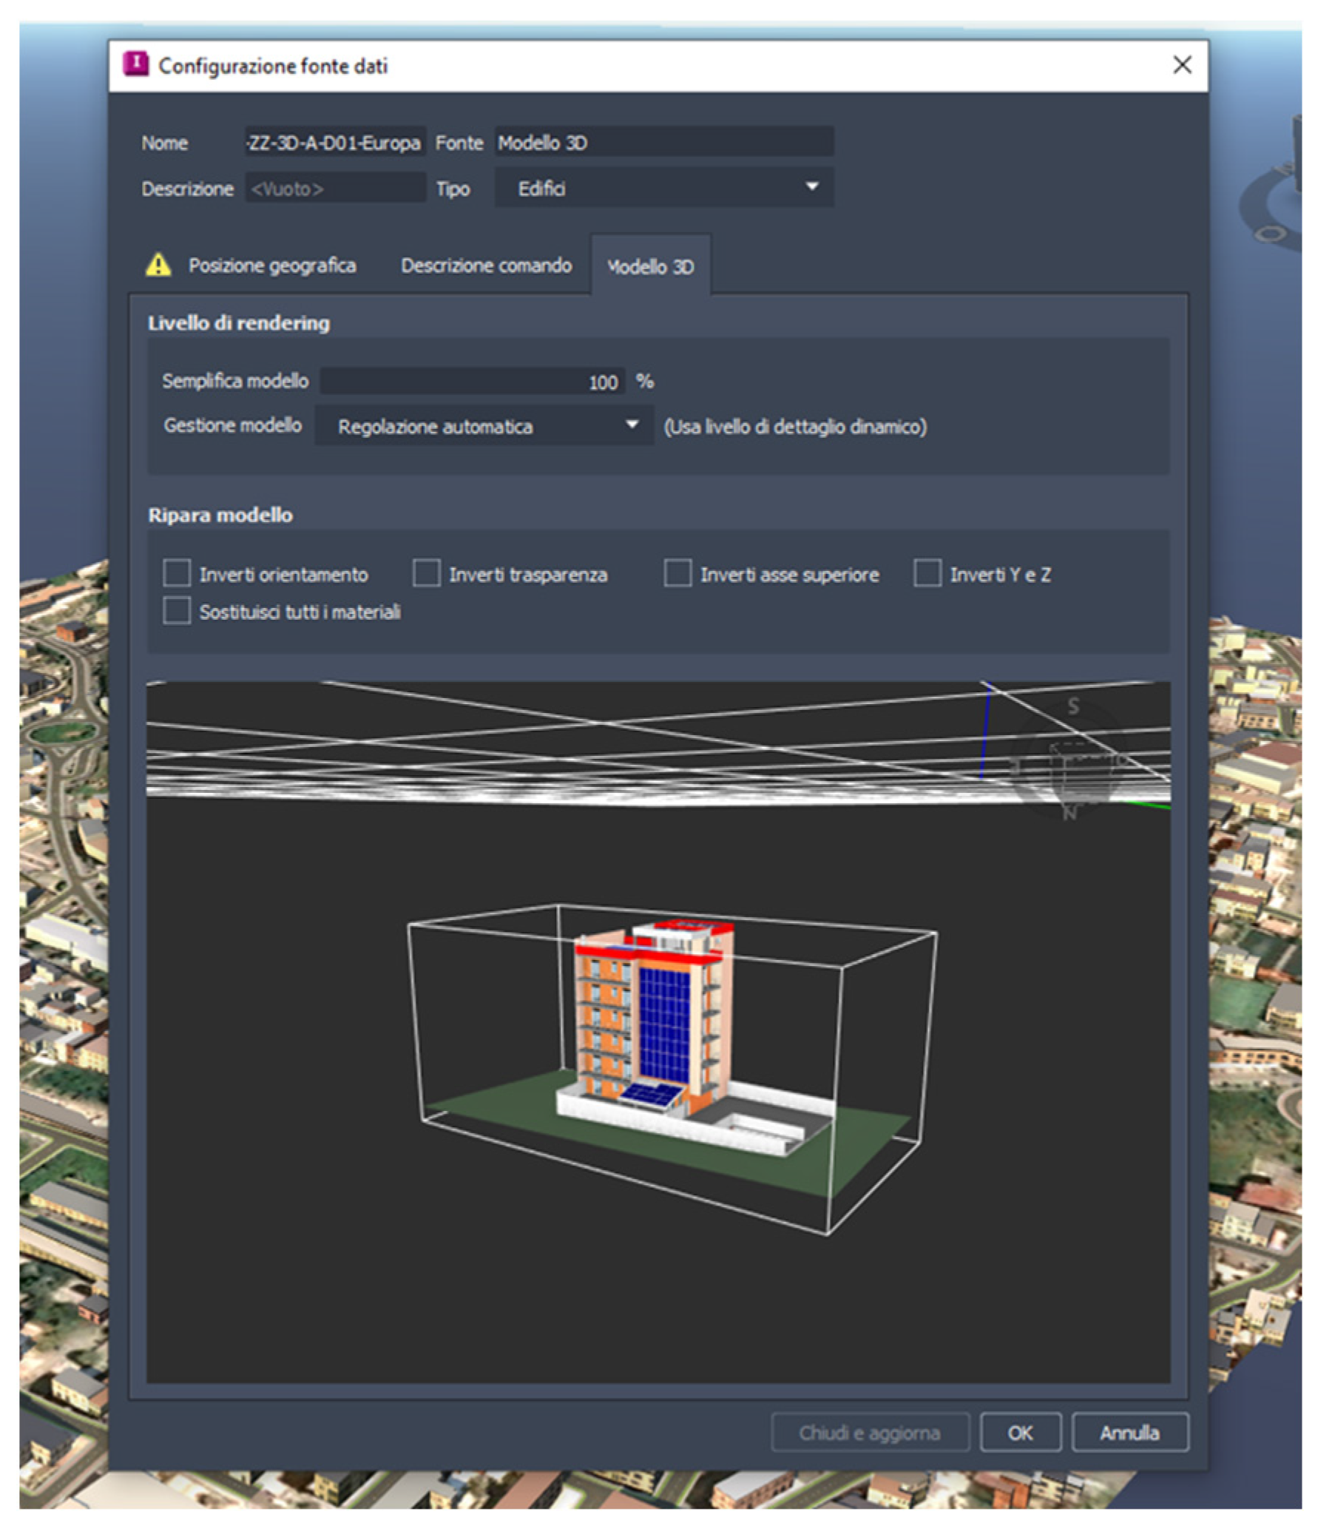Viewport: 1332px width, 1531px height.
Task: Click the Chiudi e aggiorna button
Action: tap(870, 1433)
